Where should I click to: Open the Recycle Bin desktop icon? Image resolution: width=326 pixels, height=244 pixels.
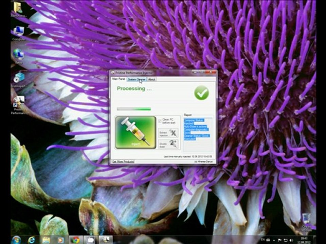[306, 222]
